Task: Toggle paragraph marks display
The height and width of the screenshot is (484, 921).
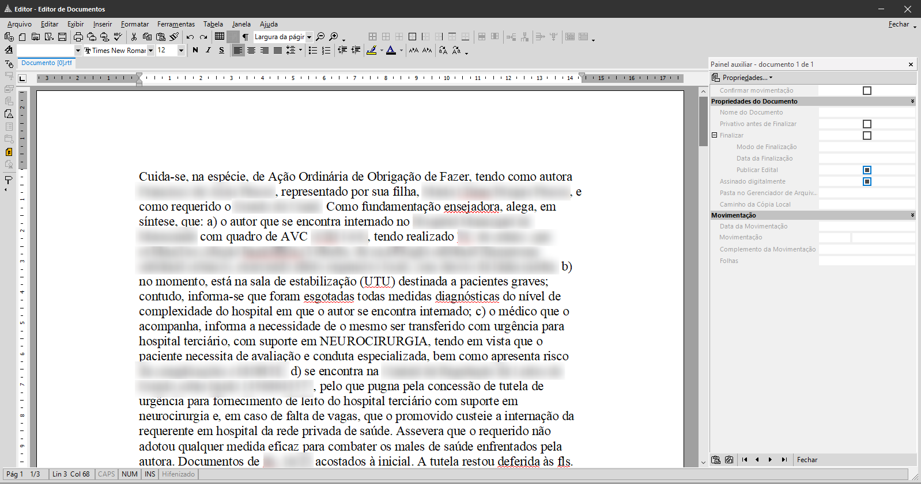Action: pyautogui.click(x=245, y=37)
